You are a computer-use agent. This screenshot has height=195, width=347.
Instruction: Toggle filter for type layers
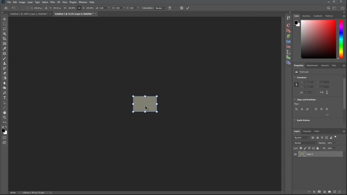322,138
